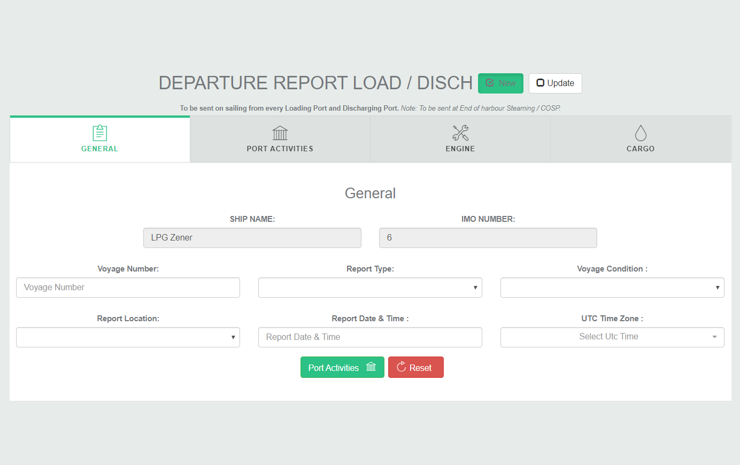Click the Ship Name field showing LPG Zener
Viewport: 740px width, 465px height.
pos(252,238)
